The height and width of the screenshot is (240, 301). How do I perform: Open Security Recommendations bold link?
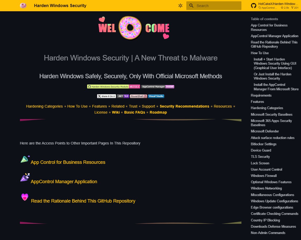pyautogui.click(x=184, y=106)
